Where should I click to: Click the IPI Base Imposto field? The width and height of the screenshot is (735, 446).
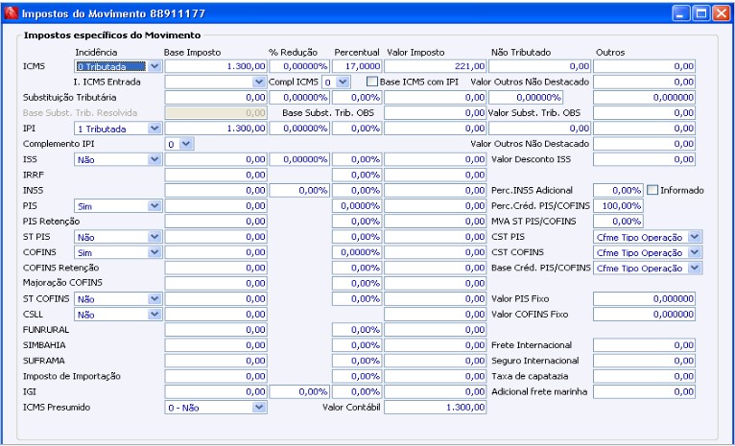point(216,129)
